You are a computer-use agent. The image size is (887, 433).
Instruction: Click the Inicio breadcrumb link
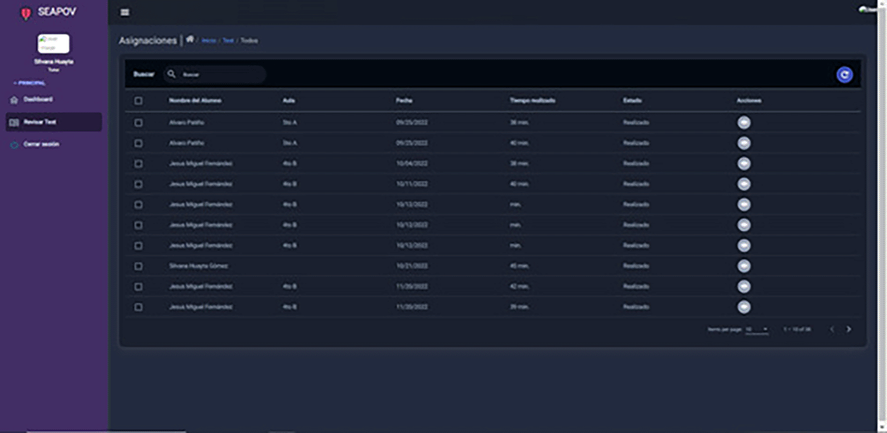click(209, 41)
